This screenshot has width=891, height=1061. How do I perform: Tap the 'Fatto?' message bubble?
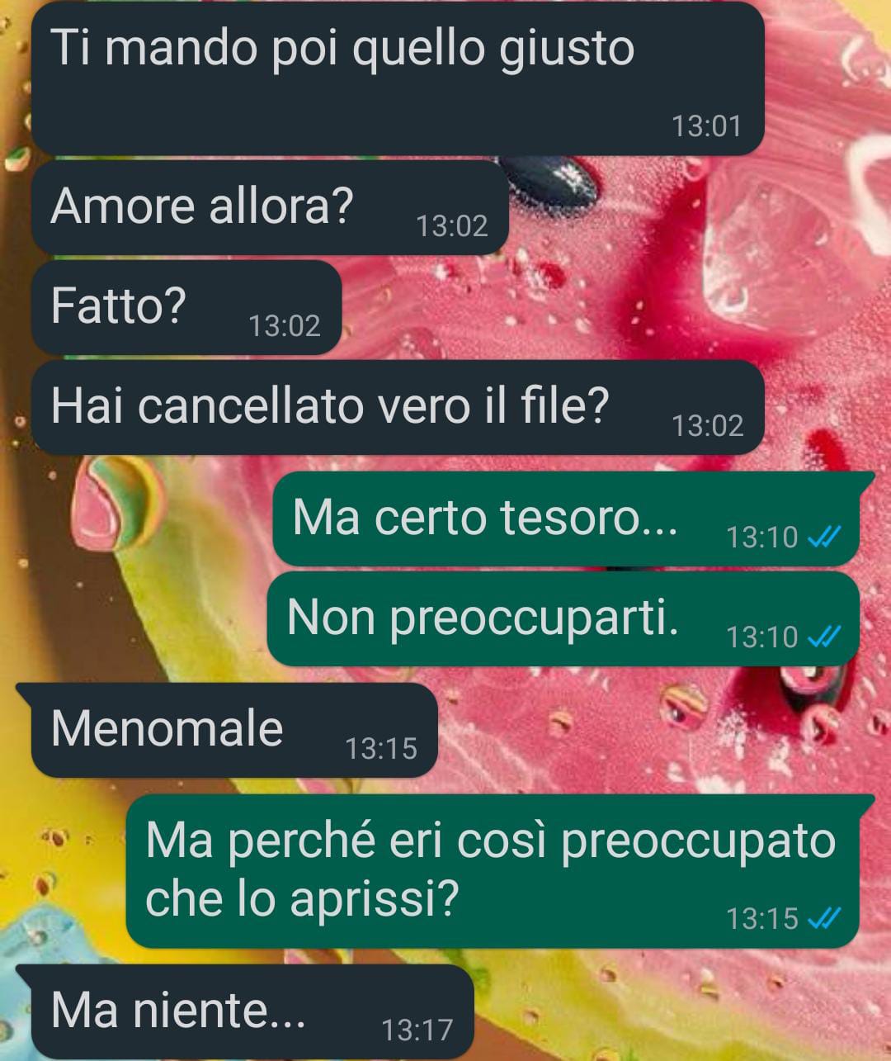tap(186, 307)
